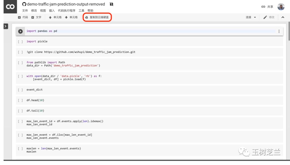Click the 修改 pencil editing button
290x165 pixels.
(269, 17)
